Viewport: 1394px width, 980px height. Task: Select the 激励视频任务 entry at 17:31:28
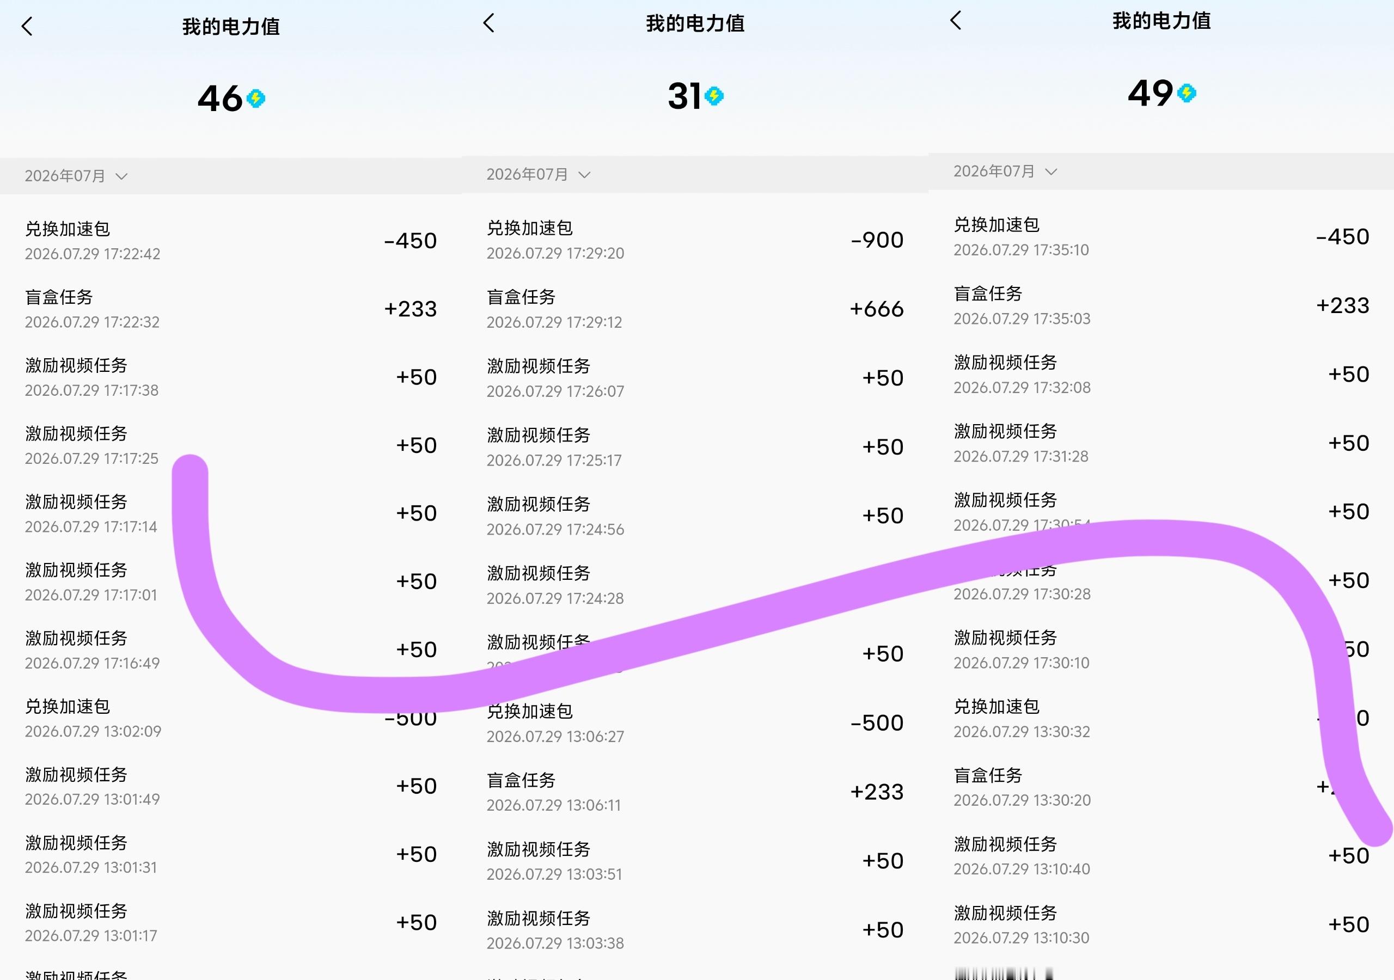1161,443
